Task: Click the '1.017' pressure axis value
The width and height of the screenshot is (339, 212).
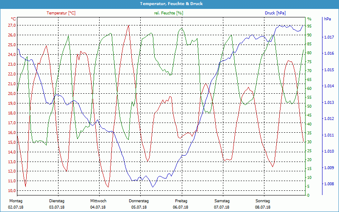Action: click(329, 37)
